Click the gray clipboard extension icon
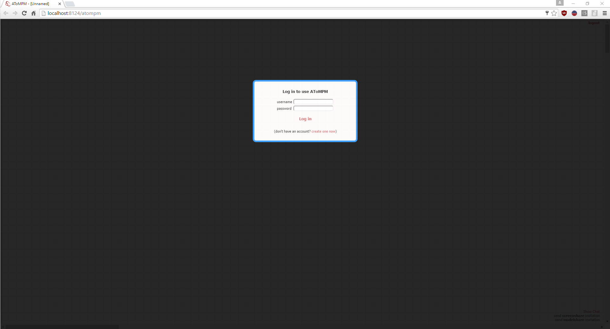Screen dimensions: 610x329 click(x=594, y=13)
